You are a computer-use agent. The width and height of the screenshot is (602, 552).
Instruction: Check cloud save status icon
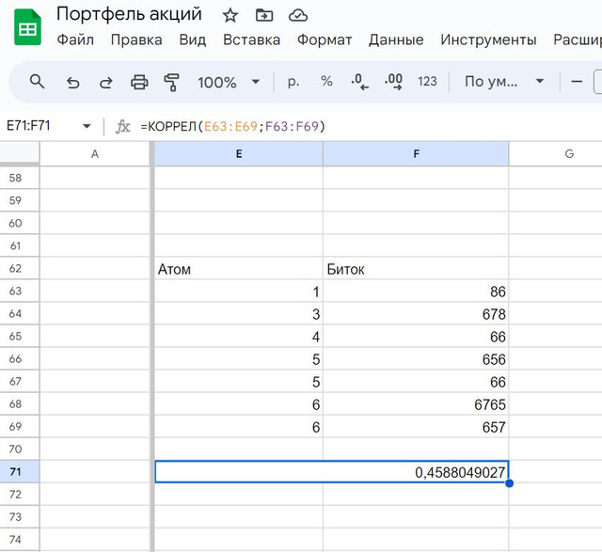coord(298,16)
